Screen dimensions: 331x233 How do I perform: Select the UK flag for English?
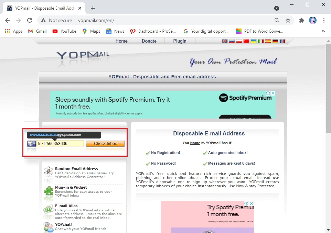(224, 41)
